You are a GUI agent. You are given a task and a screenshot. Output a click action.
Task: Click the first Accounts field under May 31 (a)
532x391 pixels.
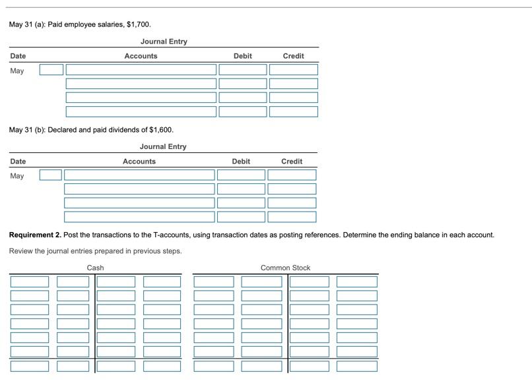coord(141,69)
